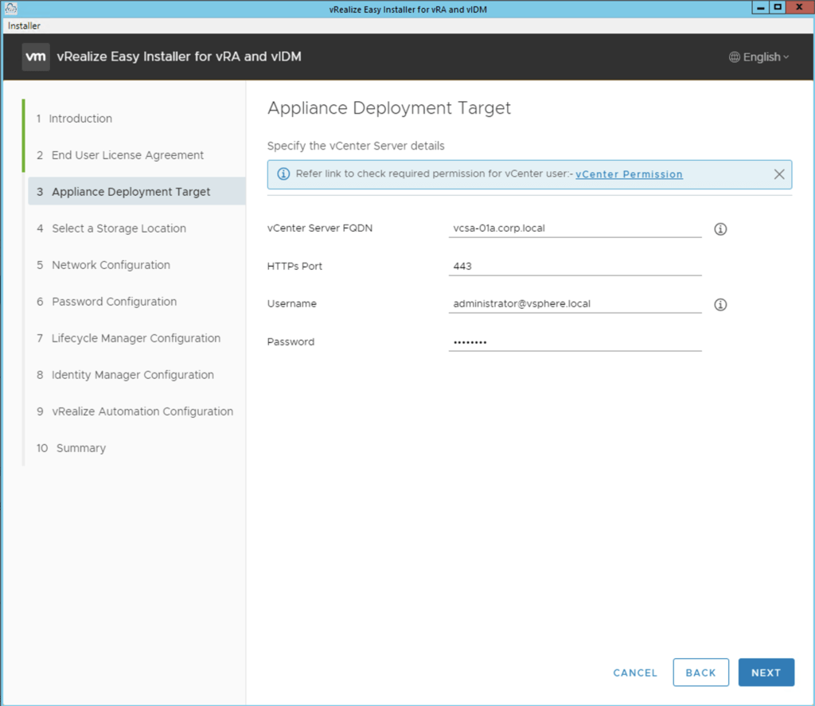Focus the HTTPs Port field
Viewport: 815px width, 706px height.
tap(575, 266)
